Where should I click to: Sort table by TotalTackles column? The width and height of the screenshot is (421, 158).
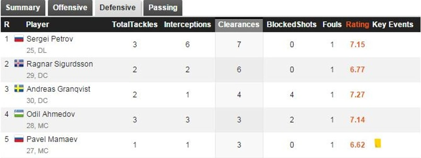pyautogui.click(x=135, y=25)
